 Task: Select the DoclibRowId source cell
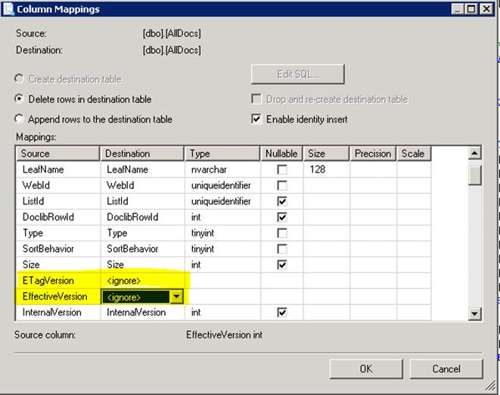tap(58, 217)
